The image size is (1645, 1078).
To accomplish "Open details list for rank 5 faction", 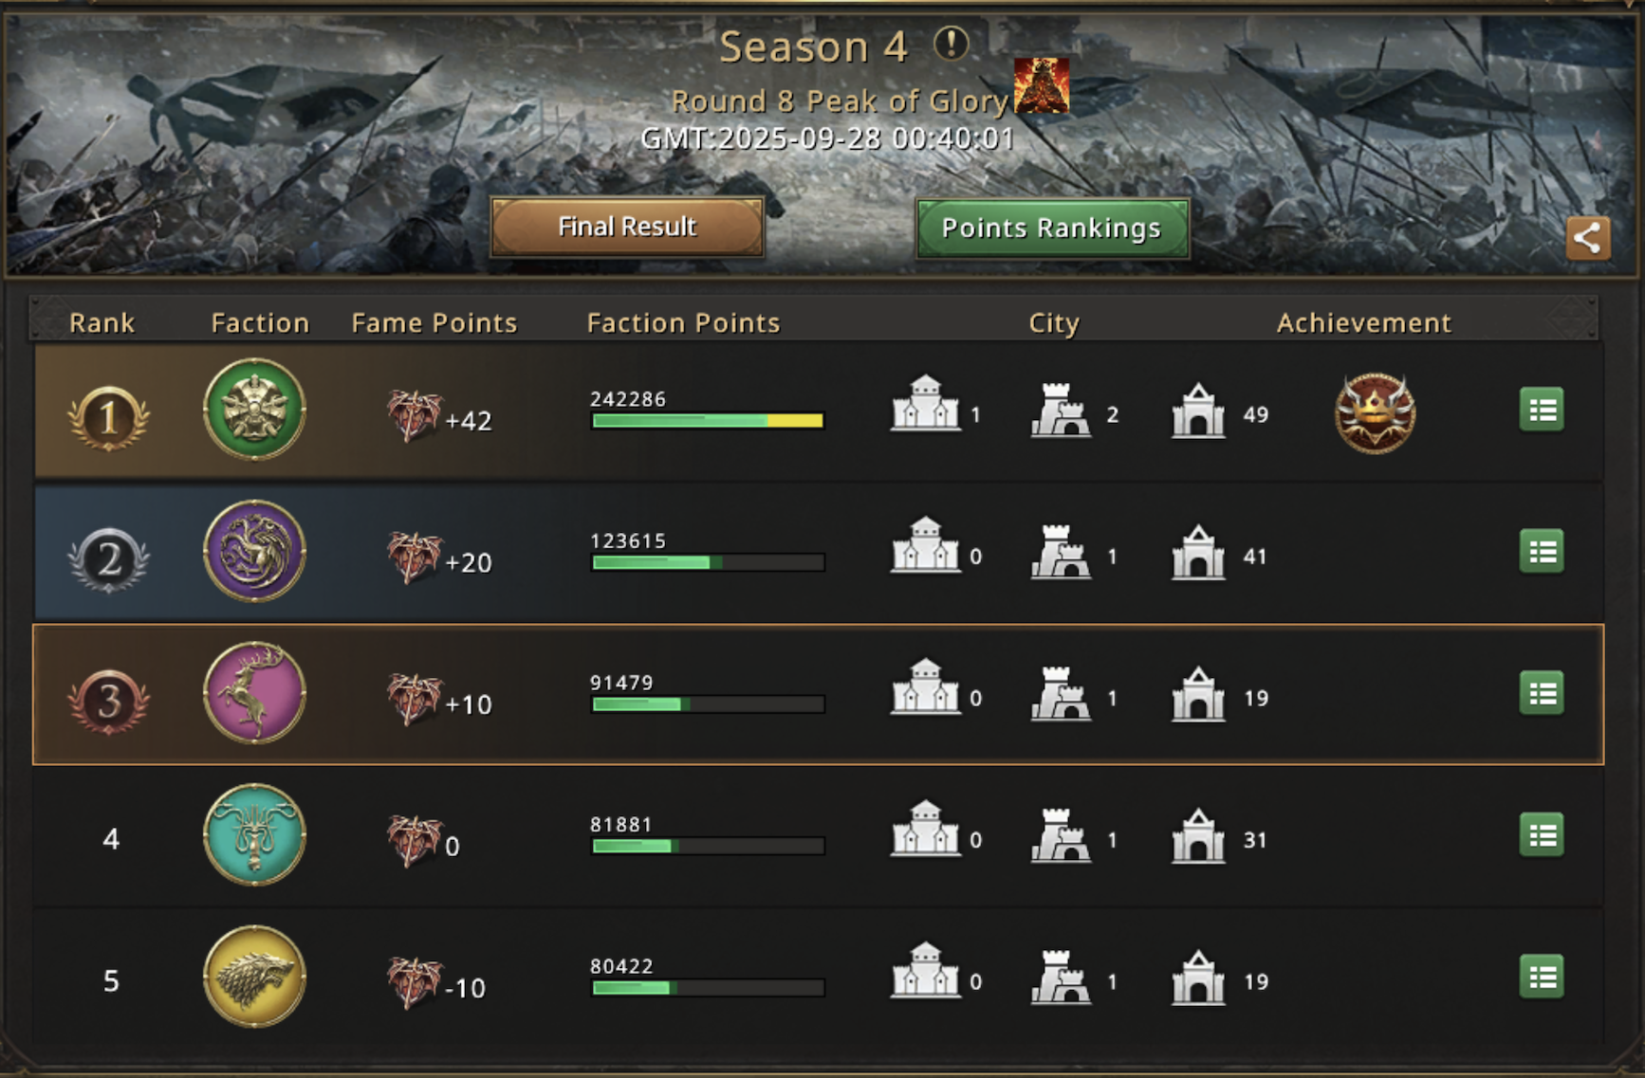I will coord(1541,977).
